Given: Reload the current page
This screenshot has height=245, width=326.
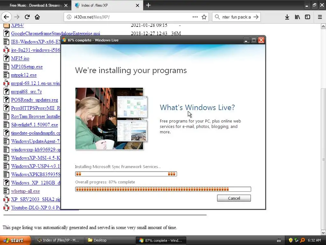Looking at the screenshot, I should coord(27,17).
